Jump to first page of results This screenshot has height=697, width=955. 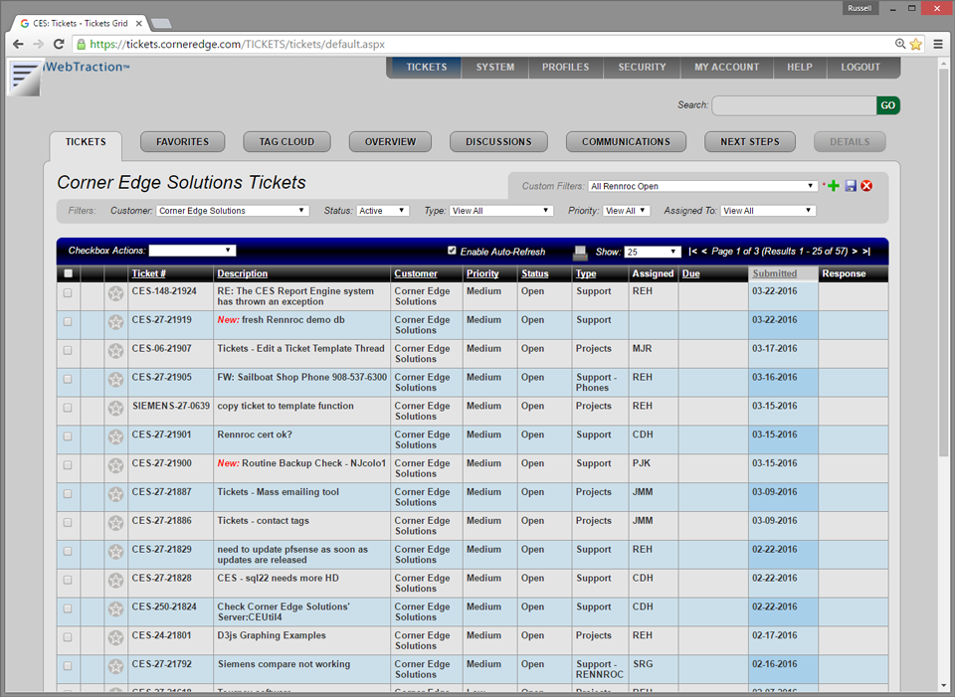(x=692, y=252)
